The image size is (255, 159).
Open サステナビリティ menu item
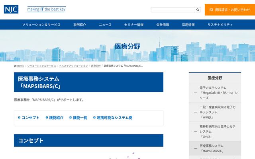(x=220, y=25)
